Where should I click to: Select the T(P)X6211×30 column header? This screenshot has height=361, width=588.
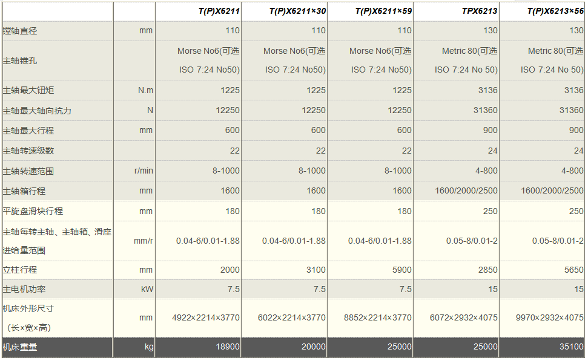click(297, 11)
